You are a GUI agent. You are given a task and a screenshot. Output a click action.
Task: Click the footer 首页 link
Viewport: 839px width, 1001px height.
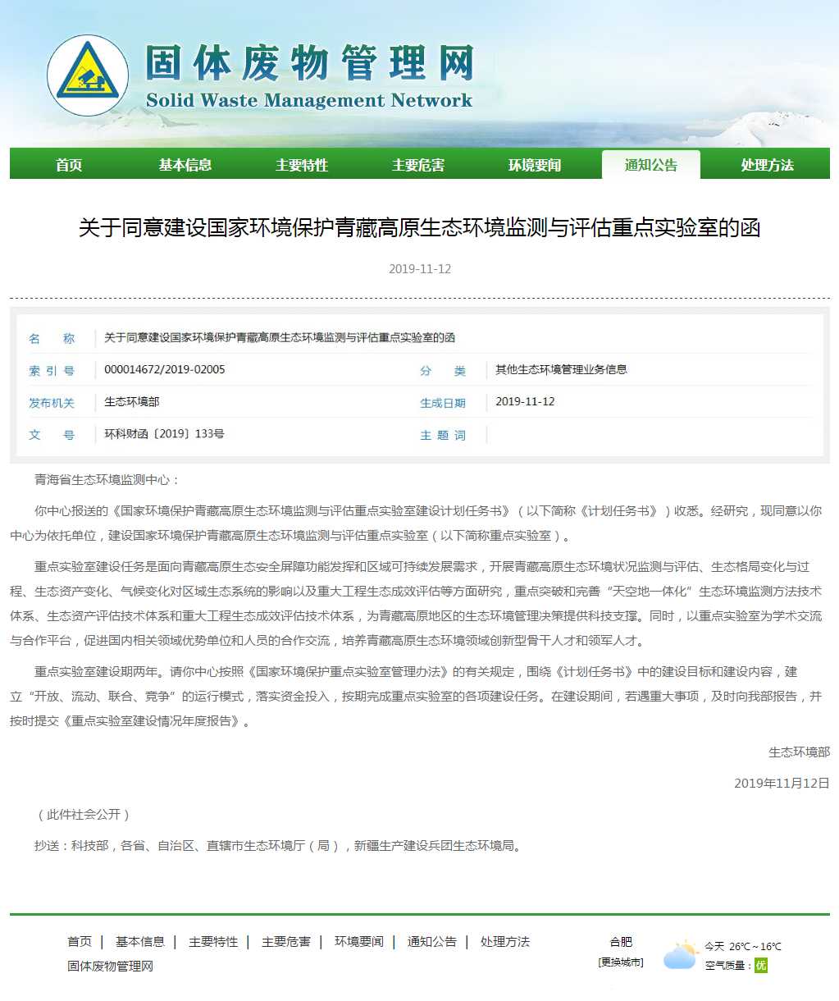[80, 941]
